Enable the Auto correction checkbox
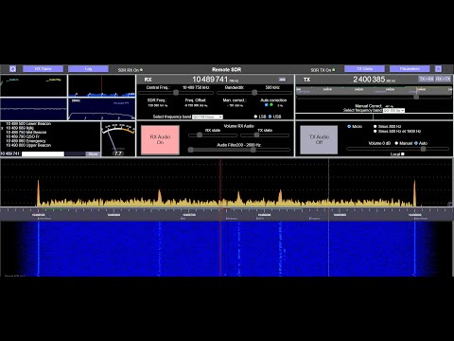 pos(267,105)
